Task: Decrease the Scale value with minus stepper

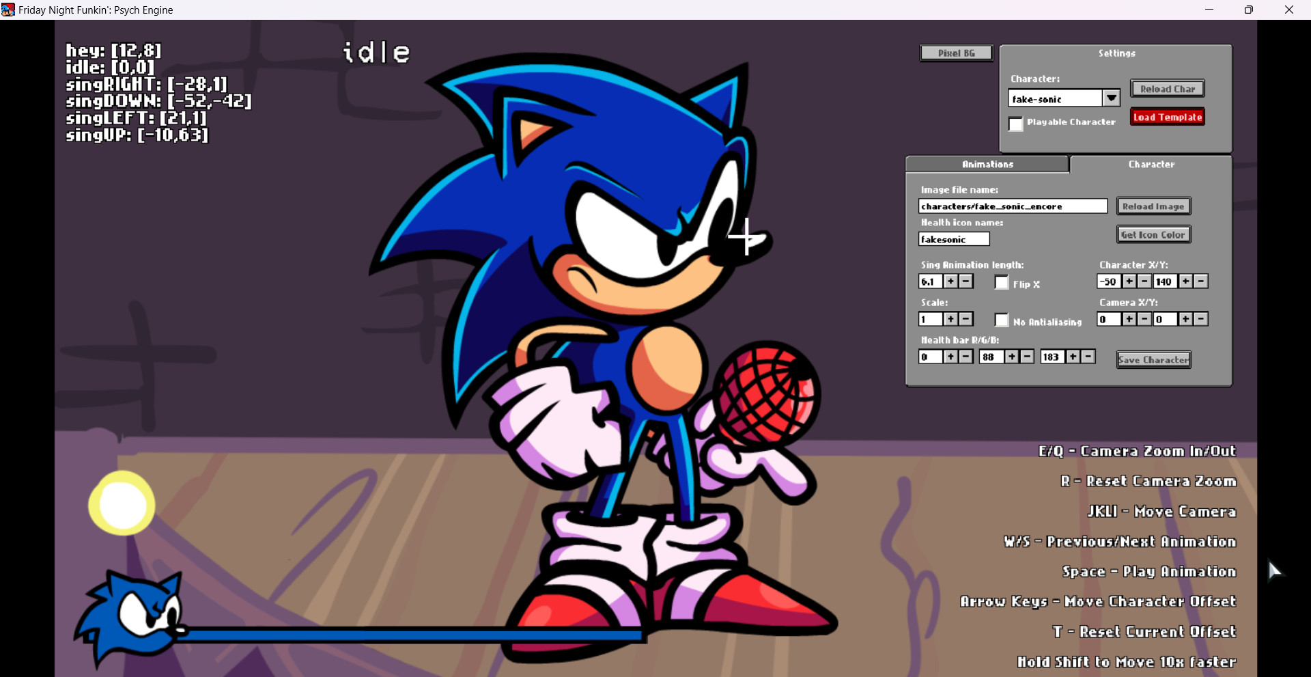Action: click(x=965, y=318)
